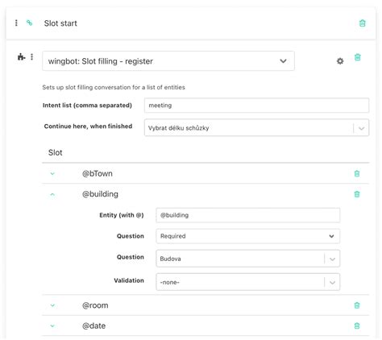Delete the Slot start interaction with trash icon
The height and width of the screenshot is (340, 382).
[362, 23]
